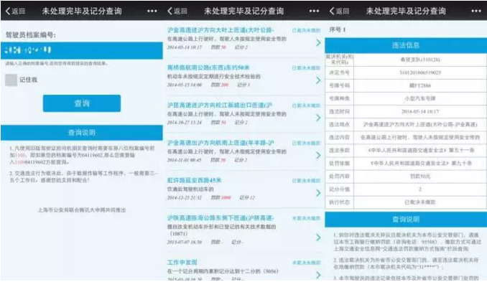Click the 执行状态 value 已裁决未缴款
The width and height of the screenshot is (487, 282).
tap(420, 202)
